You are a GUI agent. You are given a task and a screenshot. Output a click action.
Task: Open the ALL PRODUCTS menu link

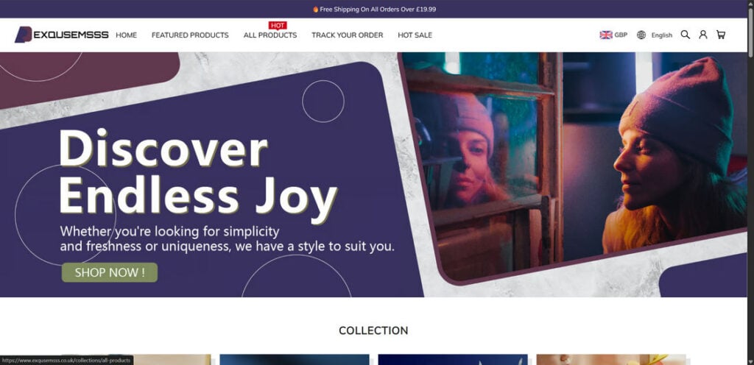(x=270, y=35)
